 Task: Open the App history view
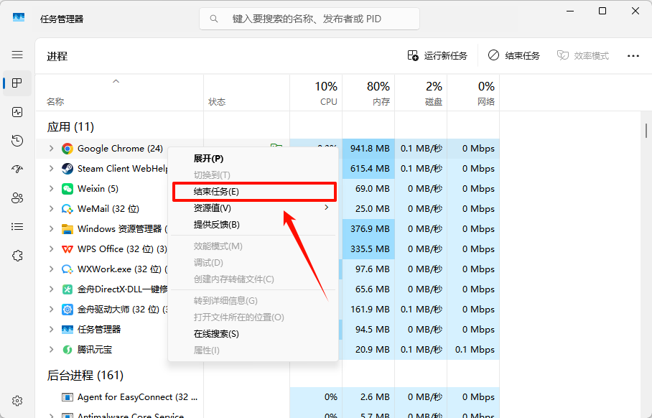click(x=16, y=140)
